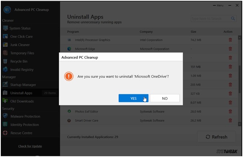Image resolution: width=243 pixels, height=157 pixels.
Task: Sort list by Company column header
Action: (x=146, y=32)
